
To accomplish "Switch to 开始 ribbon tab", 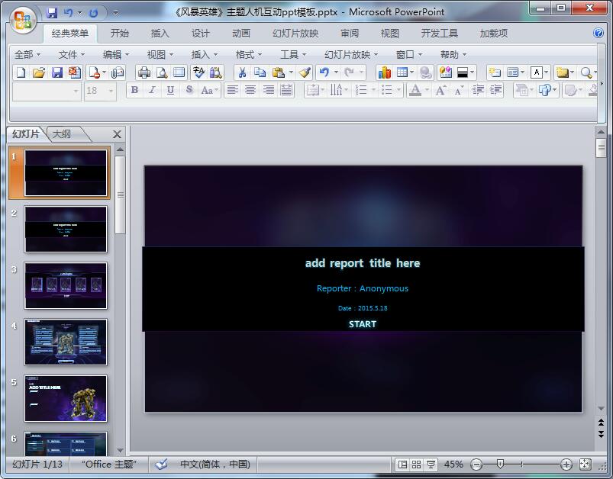I will [119, 34].
